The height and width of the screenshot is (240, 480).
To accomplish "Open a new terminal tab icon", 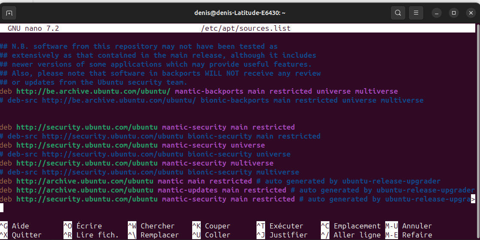I will (x=9, y=13).
